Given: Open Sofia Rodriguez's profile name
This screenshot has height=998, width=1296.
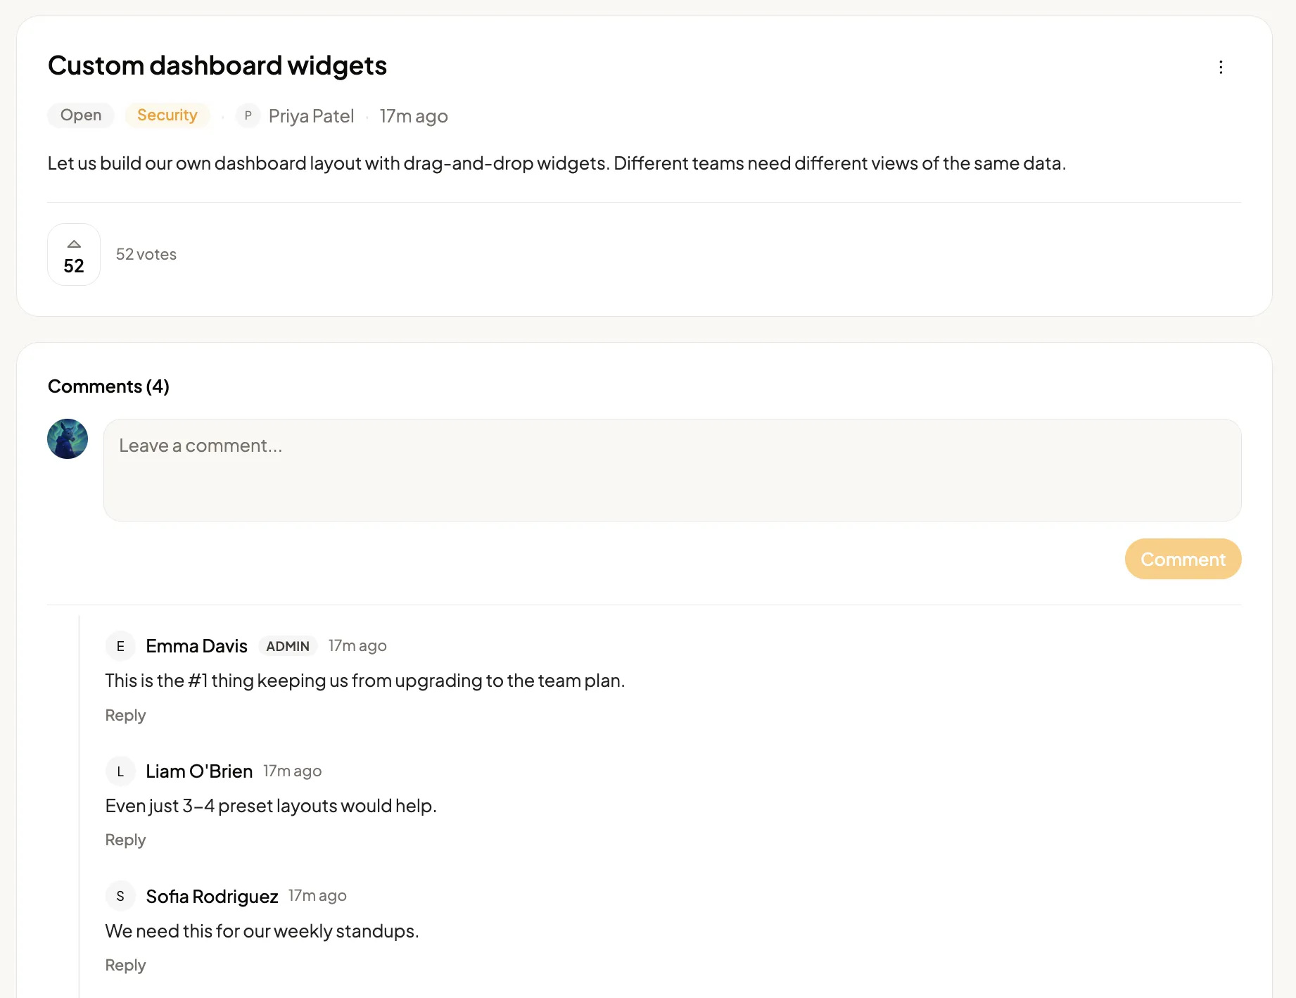Looking at the screenshot, I should (x=212, y=896).
